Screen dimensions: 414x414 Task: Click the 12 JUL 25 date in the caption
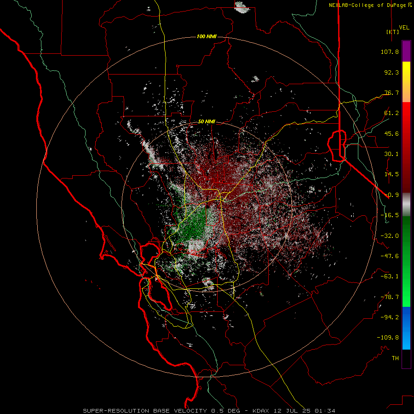point(293,411)
